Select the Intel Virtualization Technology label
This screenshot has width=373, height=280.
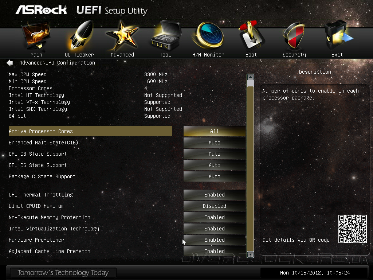54,229
